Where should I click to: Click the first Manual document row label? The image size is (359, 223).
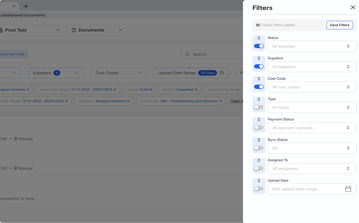tap(26, 139)
